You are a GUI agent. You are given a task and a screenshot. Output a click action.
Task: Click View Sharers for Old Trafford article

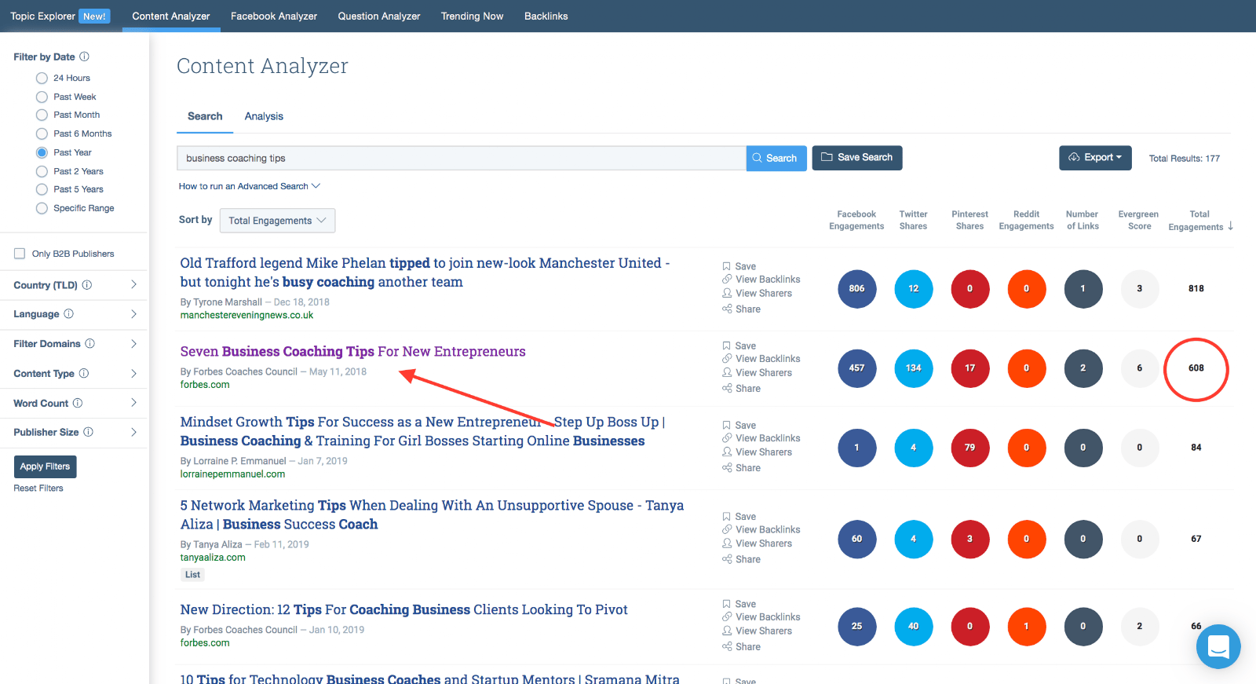tap(758, 294)
